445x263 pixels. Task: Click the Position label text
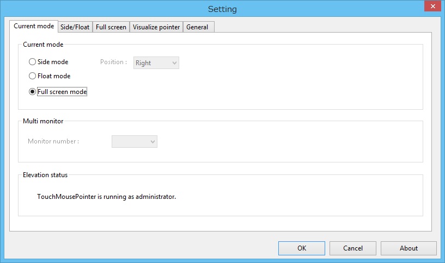(113, 62)
